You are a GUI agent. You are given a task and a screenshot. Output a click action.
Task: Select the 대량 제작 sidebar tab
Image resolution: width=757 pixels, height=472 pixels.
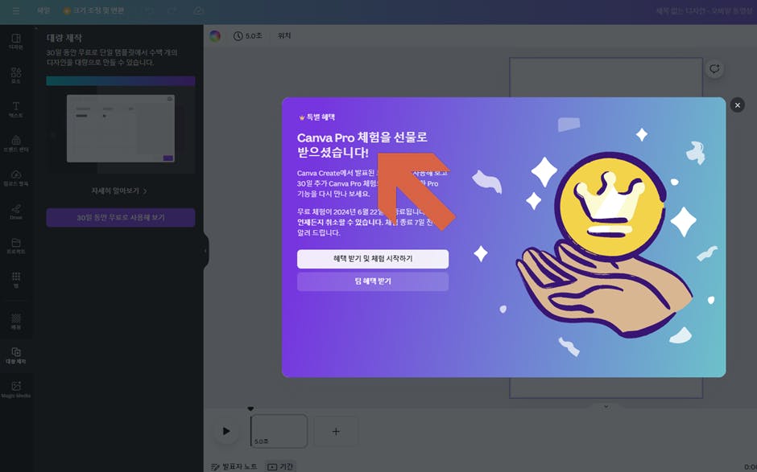16,355
